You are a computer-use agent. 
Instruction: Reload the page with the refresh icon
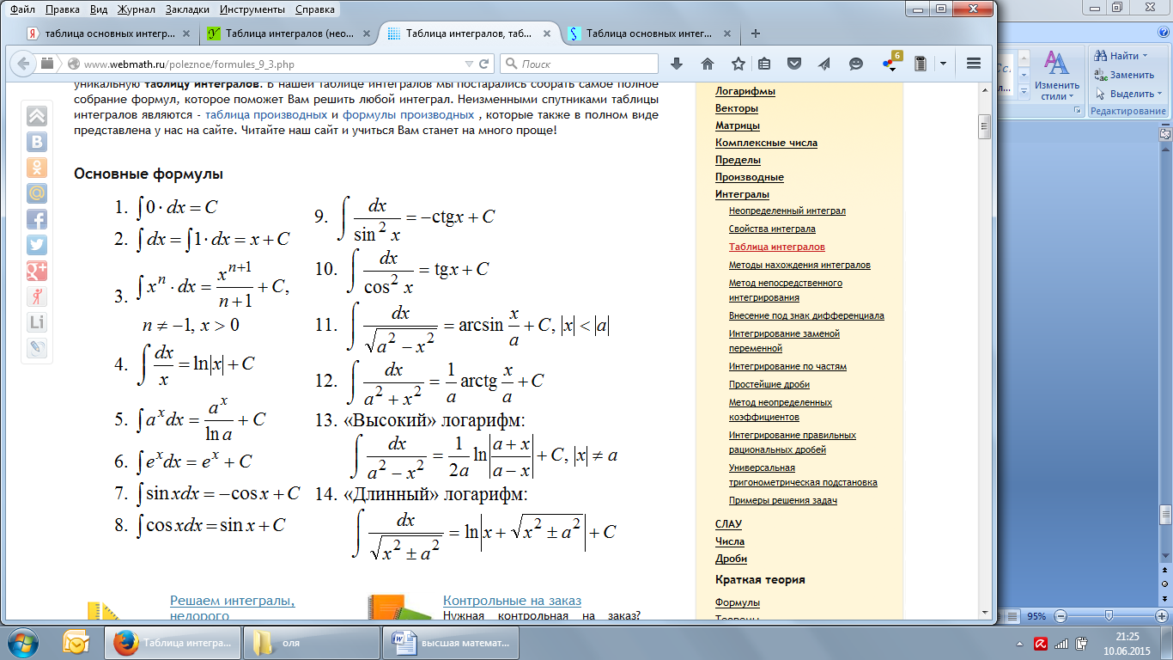tap(484, 64)
